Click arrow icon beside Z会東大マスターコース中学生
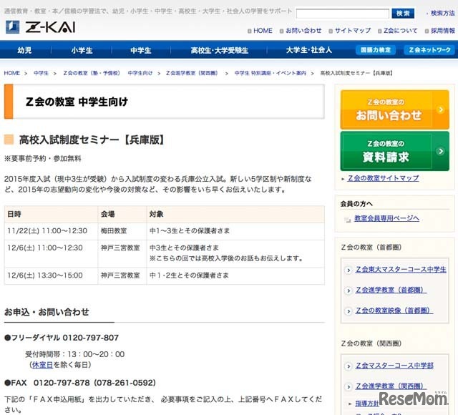 click(x=349, y=270)
